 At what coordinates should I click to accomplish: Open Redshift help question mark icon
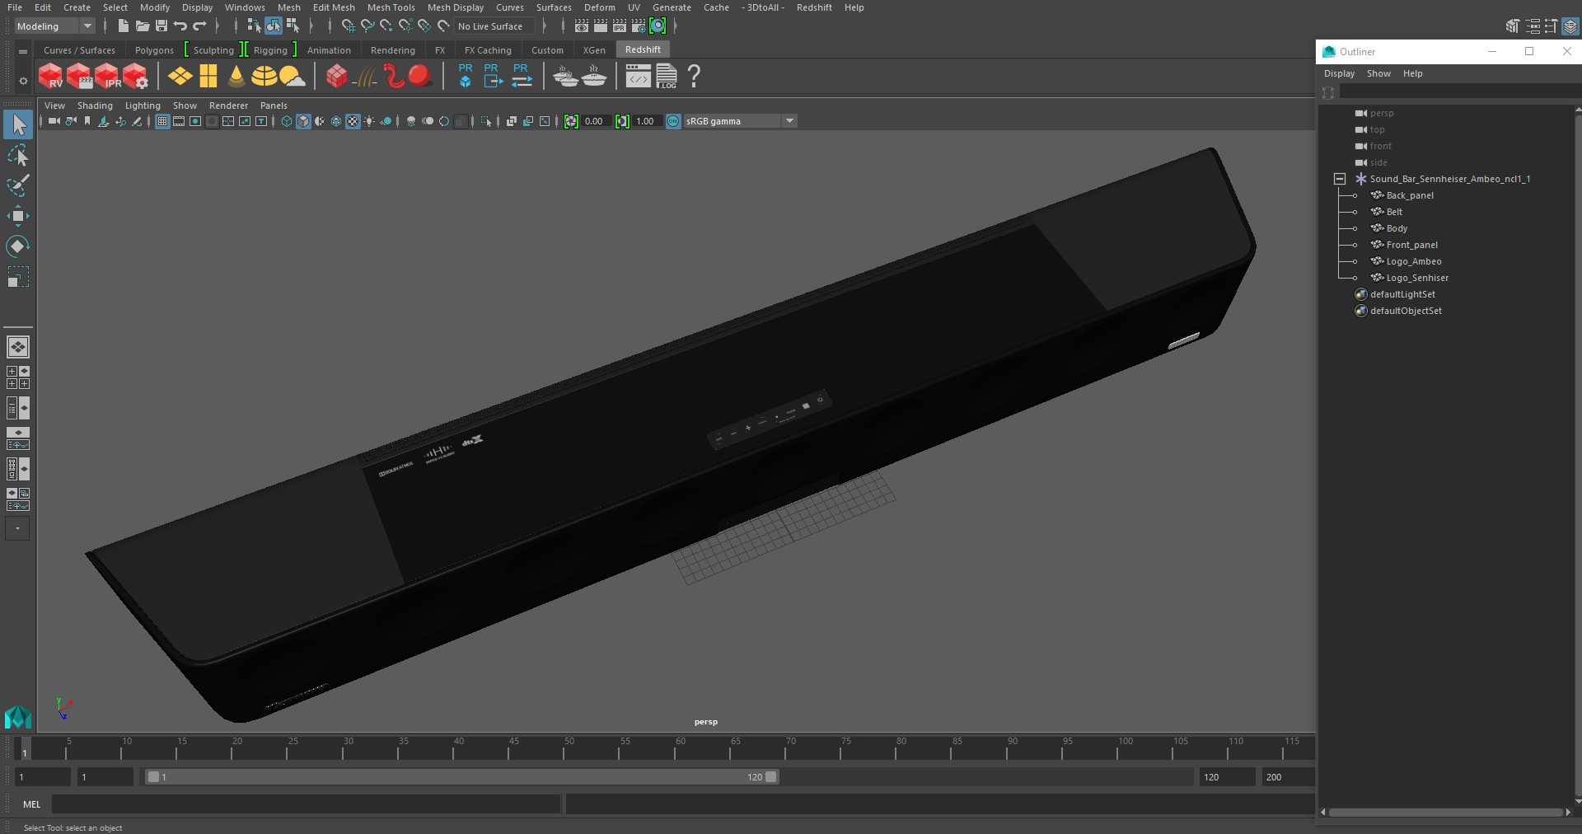694,77
